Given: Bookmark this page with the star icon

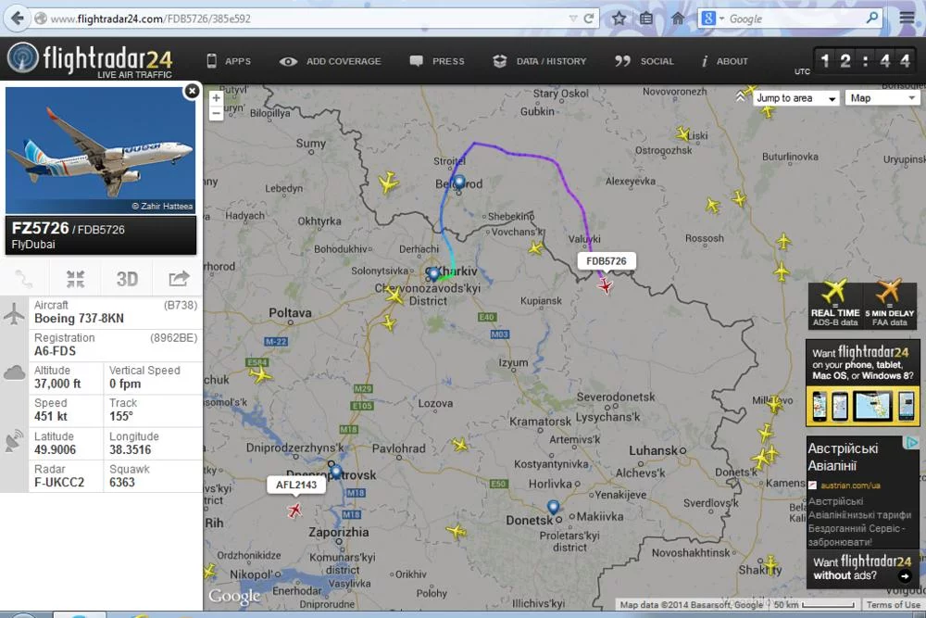Looking at the screenshot, I should (619, 19).
